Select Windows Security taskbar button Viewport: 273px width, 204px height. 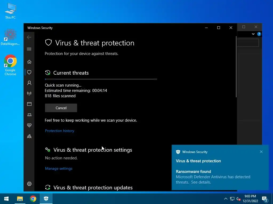(x=46, y=199)
